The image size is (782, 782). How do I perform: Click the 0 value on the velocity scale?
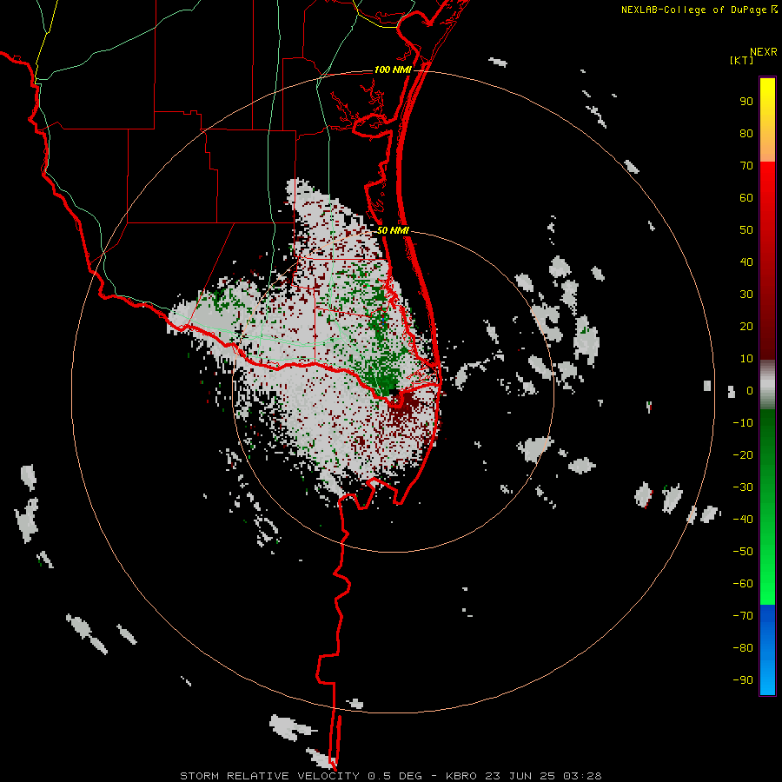click(750, 391)
